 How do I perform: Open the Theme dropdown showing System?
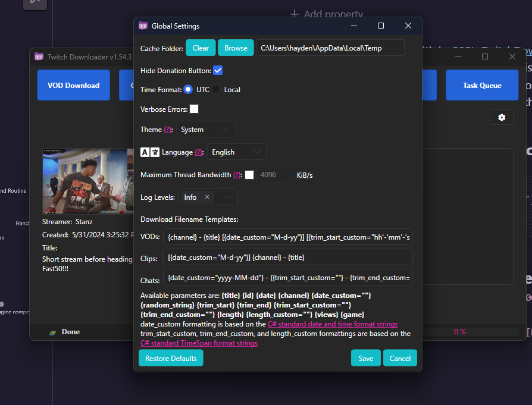tap(205, 130)
